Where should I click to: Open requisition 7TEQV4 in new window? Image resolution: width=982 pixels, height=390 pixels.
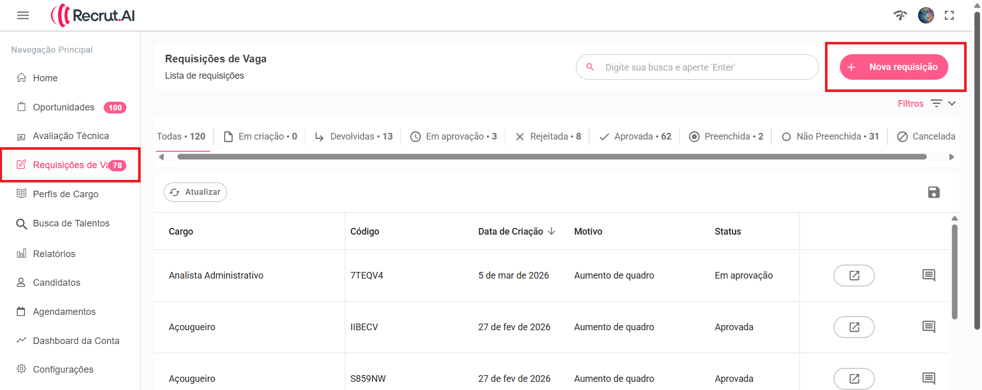click(854, 276)
